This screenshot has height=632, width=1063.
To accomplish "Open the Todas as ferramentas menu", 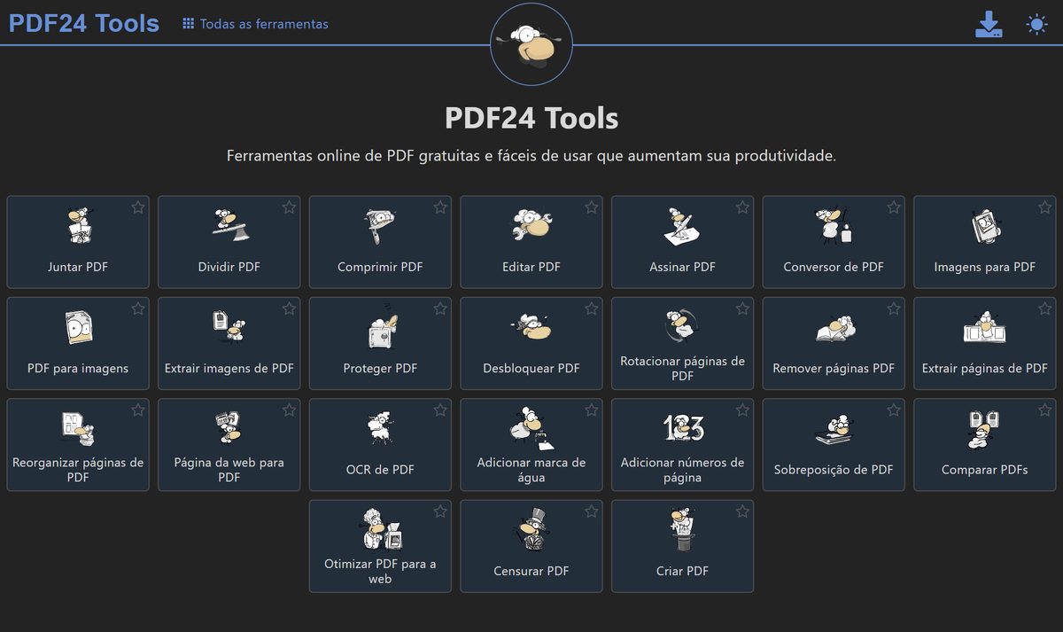I will tap(255, 24).
